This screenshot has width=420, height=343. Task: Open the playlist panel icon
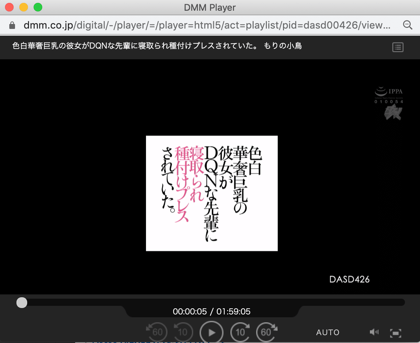coord(398,47)
